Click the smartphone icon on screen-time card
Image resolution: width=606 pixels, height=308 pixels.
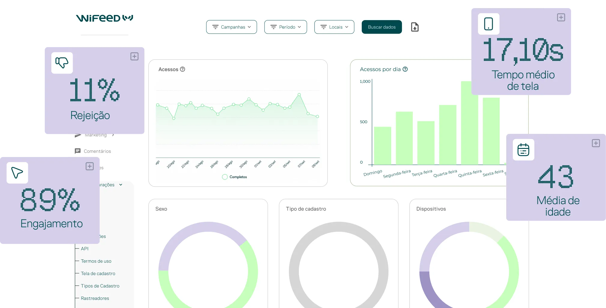[x=489, y=24]
